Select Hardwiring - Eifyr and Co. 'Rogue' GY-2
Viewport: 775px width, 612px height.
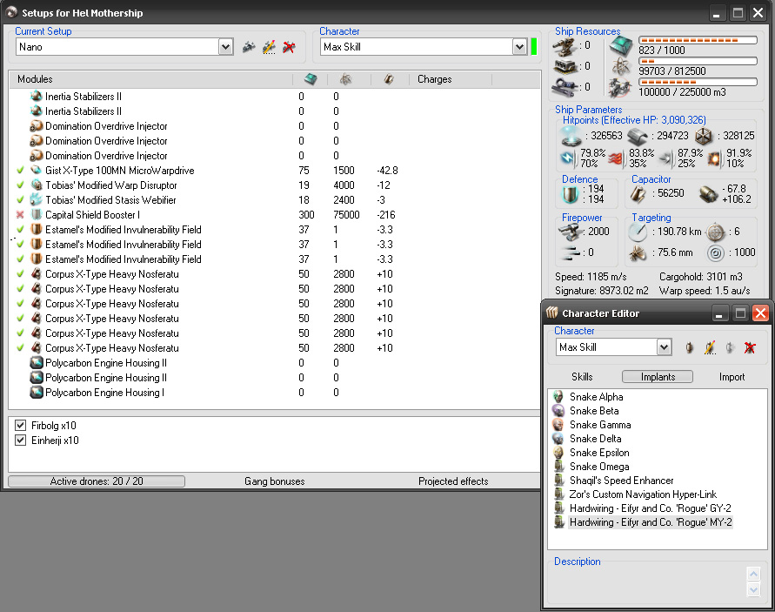[650, 508]
